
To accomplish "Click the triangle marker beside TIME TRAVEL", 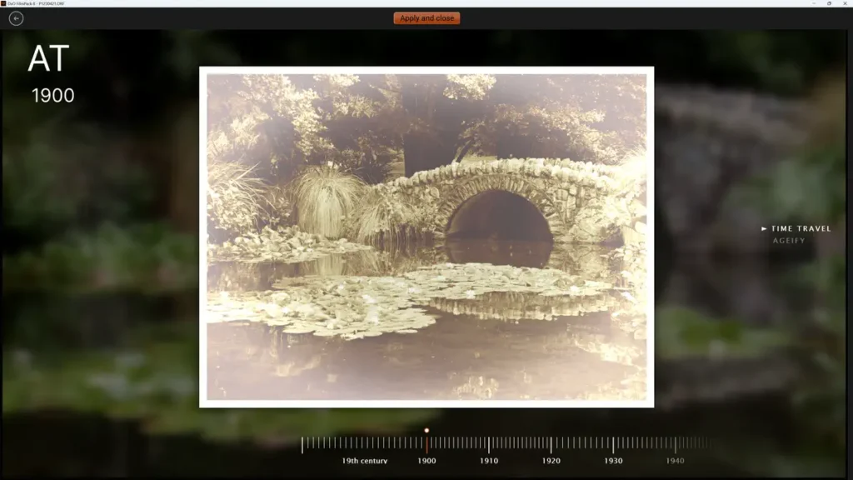I will (764, 227).
